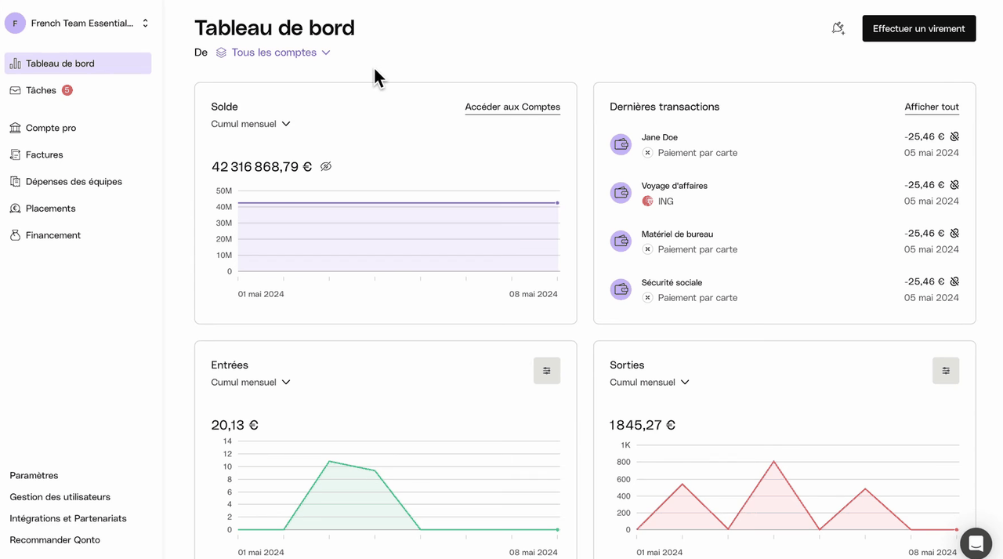
Task: Click the Entrées chart peak point
Action: [329, 461]
